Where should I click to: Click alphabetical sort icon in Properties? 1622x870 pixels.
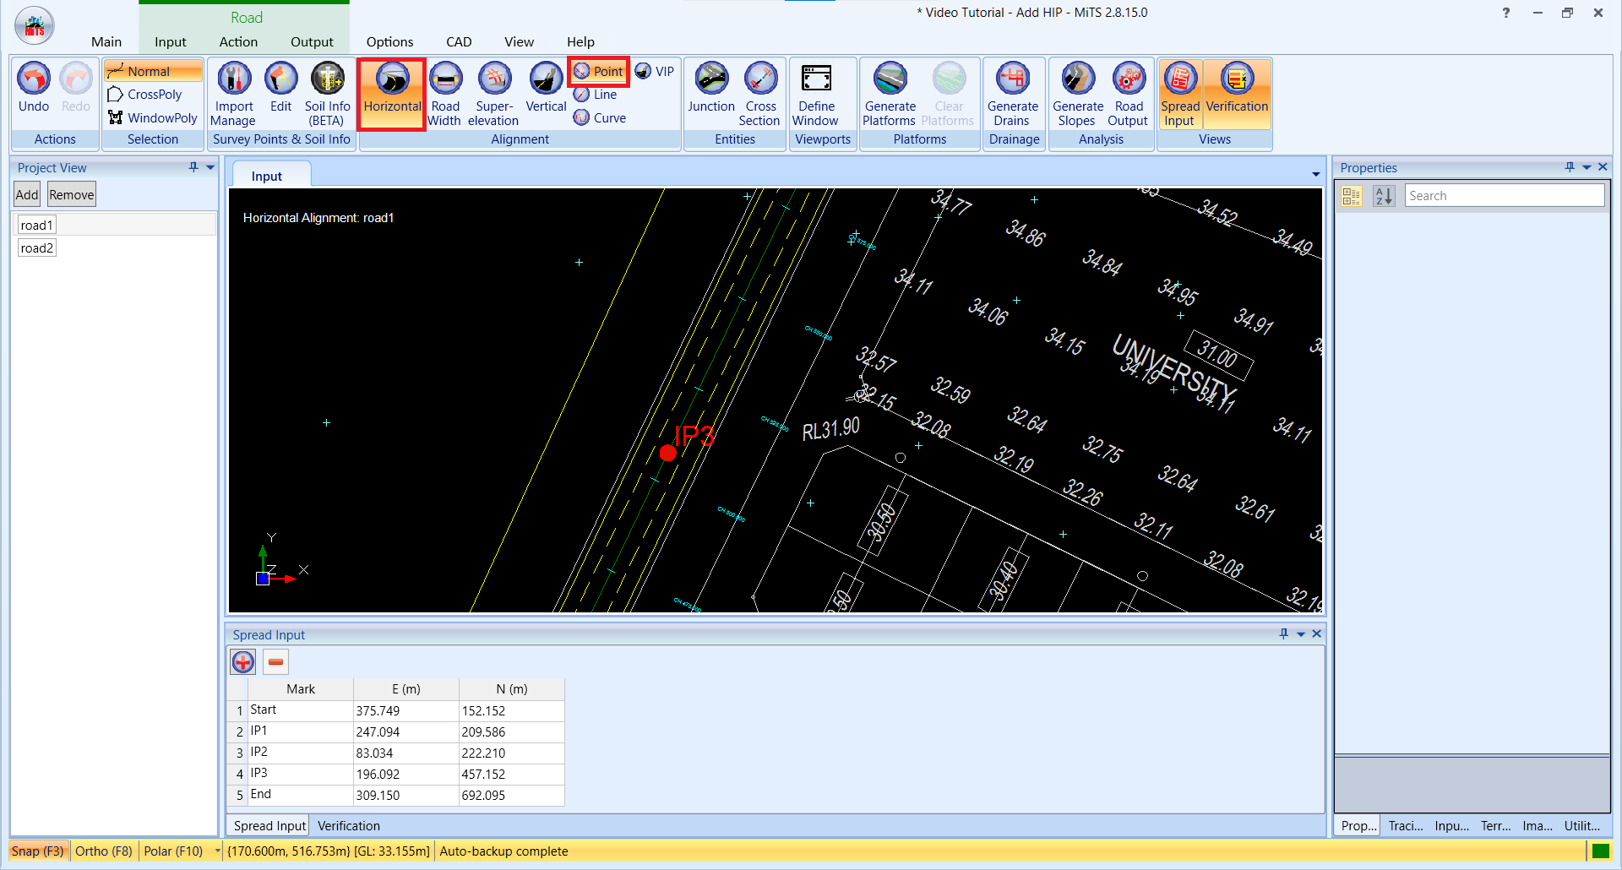point(1384,196)
